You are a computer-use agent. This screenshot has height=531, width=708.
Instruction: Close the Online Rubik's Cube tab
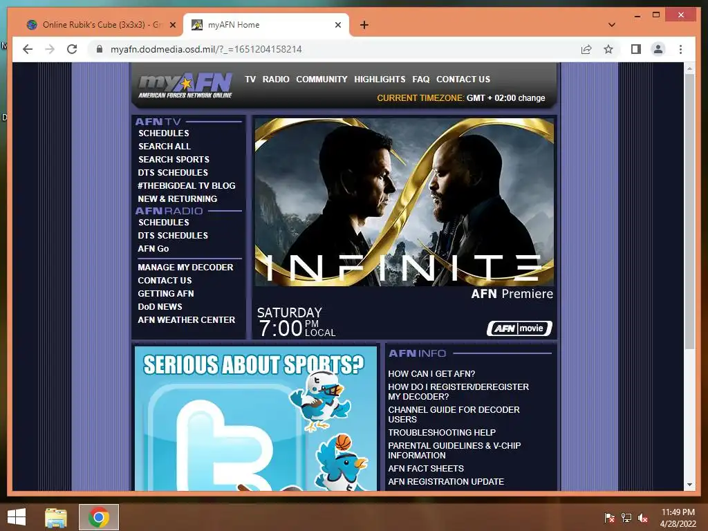pyautogui.click(x=172, y=25)
